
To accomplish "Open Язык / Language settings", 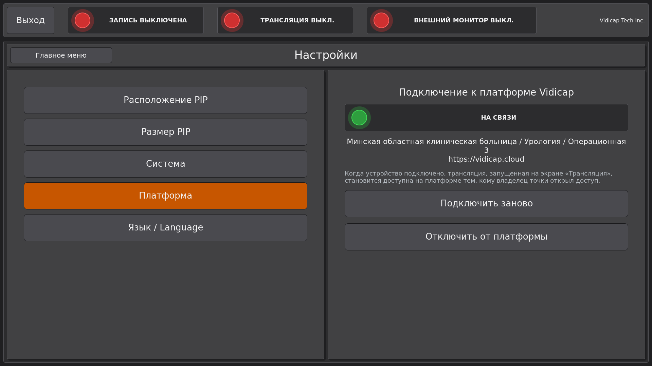I will point(165,228).
